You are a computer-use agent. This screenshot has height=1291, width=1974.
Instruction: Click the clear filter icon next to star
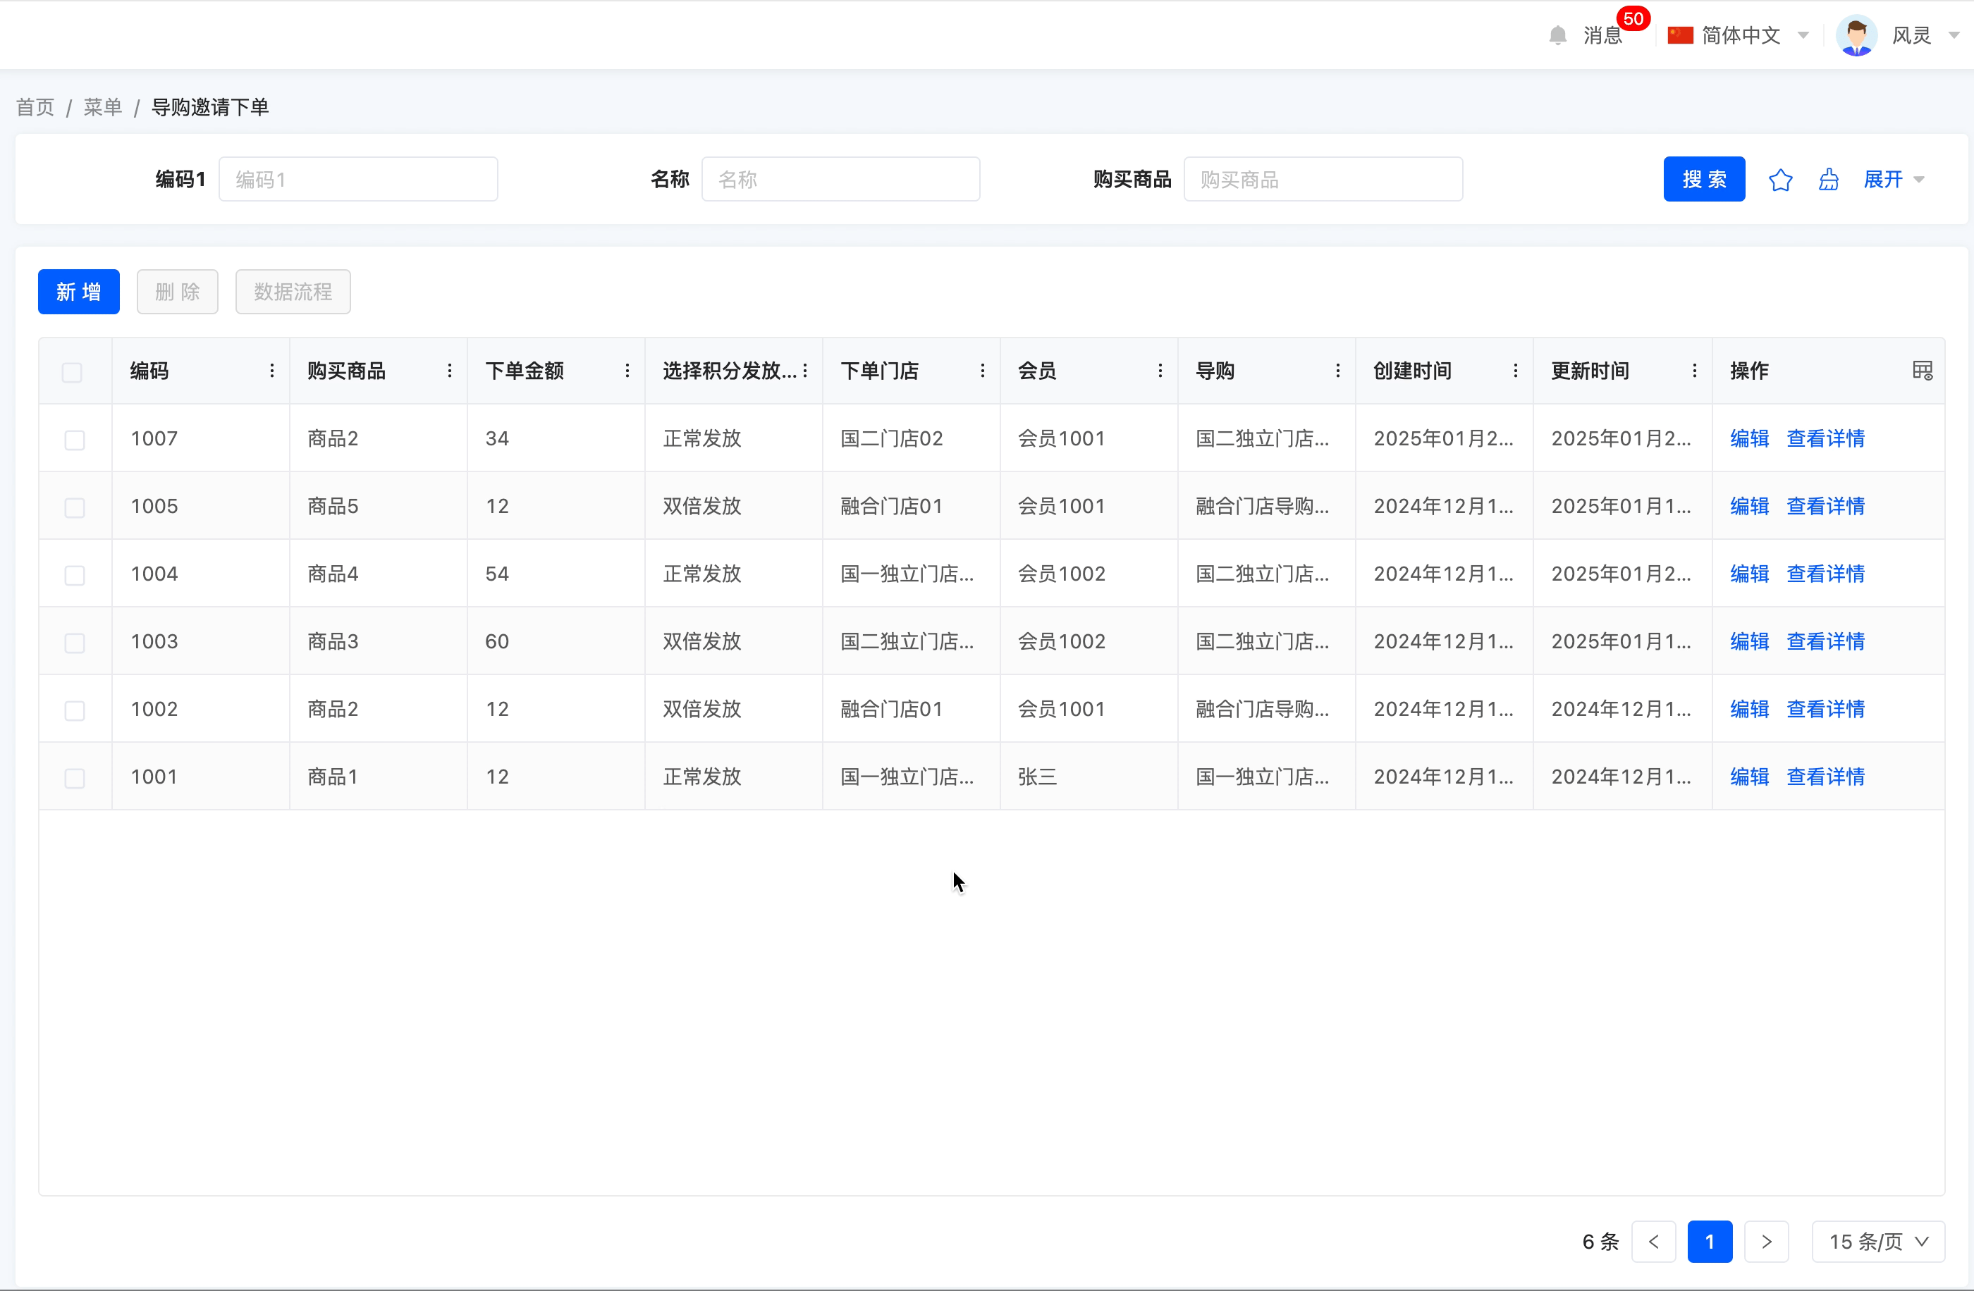click(x=1828, y=180)
